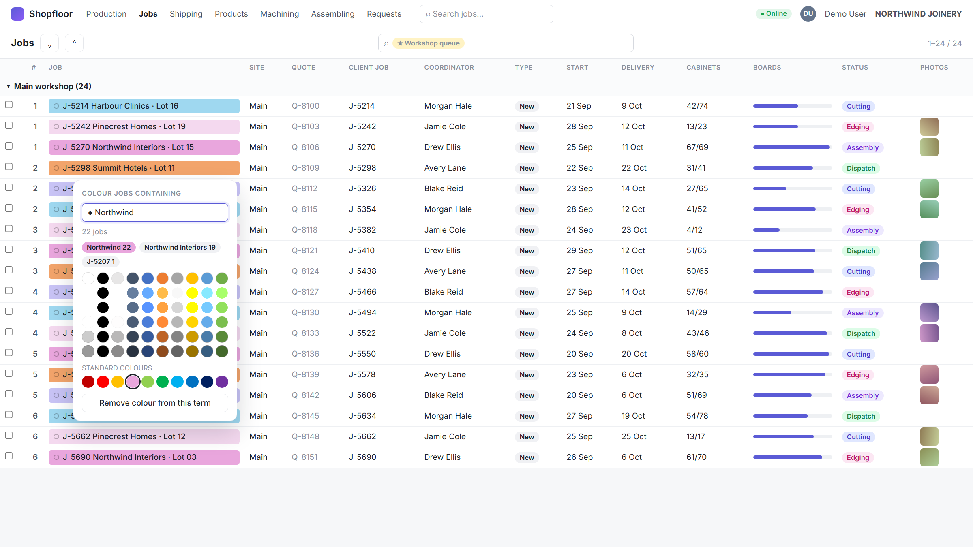Switch to the Shipping tab
973x547 pixels.
tap(186, 14)
